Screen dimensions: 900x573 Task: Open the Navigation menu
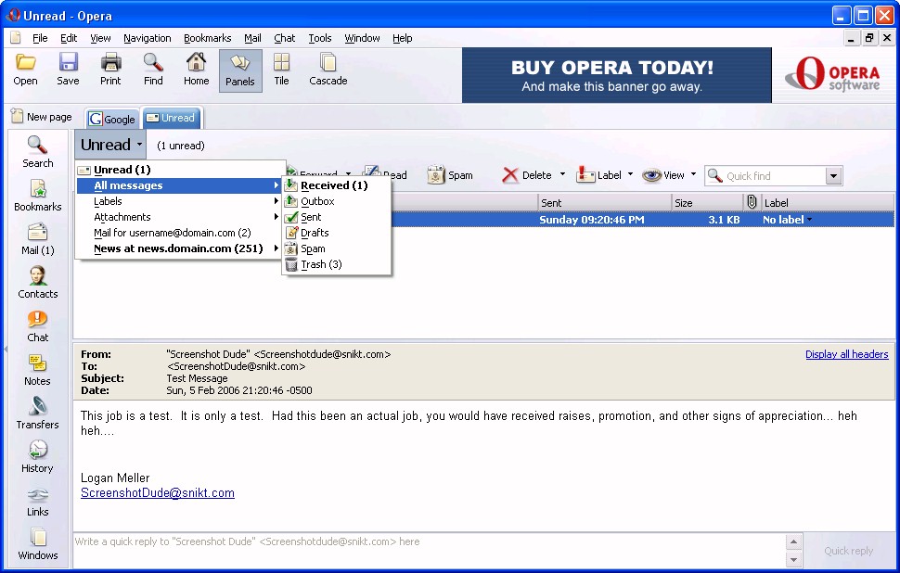click(148, 38)
